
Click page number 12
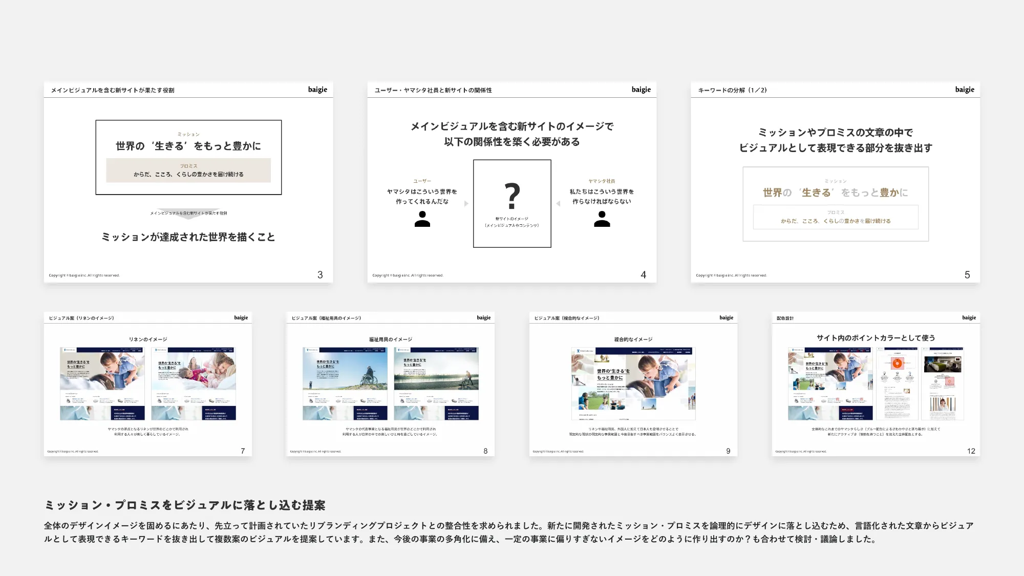[971, 451]
